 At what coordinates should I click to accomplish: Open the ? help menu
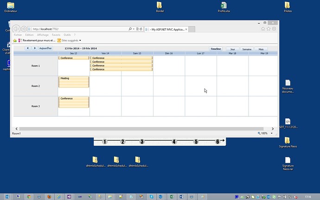[x=75, y=35]
